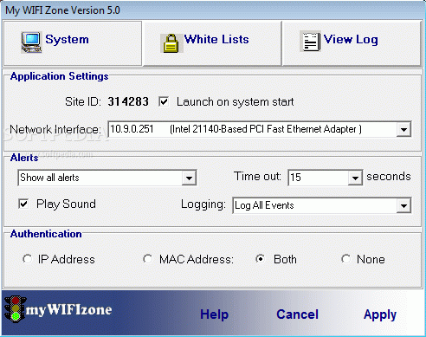
Task: Click the myWIFIzone brand text
Action: pos(68,309)
